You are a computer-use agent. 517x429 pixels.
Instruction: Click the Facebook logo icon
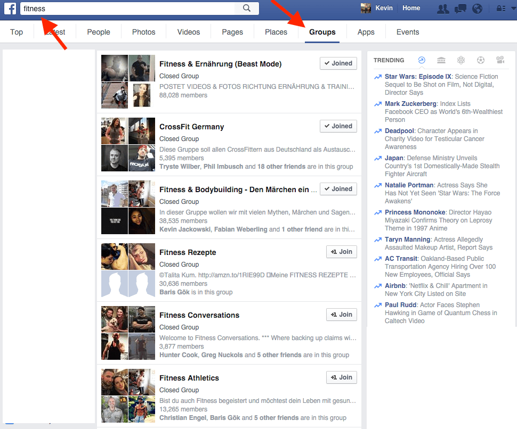click(x=10, y=9)
